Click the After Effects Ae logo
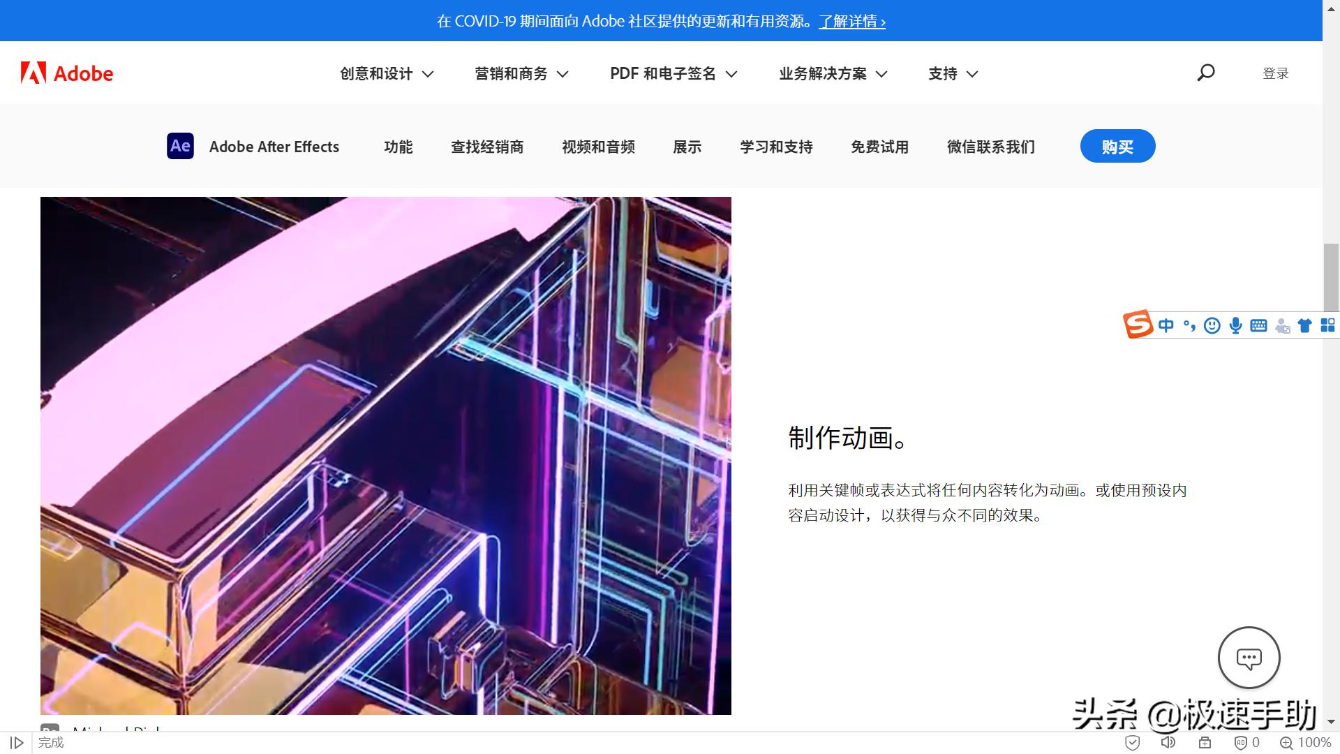 point(180,146)
